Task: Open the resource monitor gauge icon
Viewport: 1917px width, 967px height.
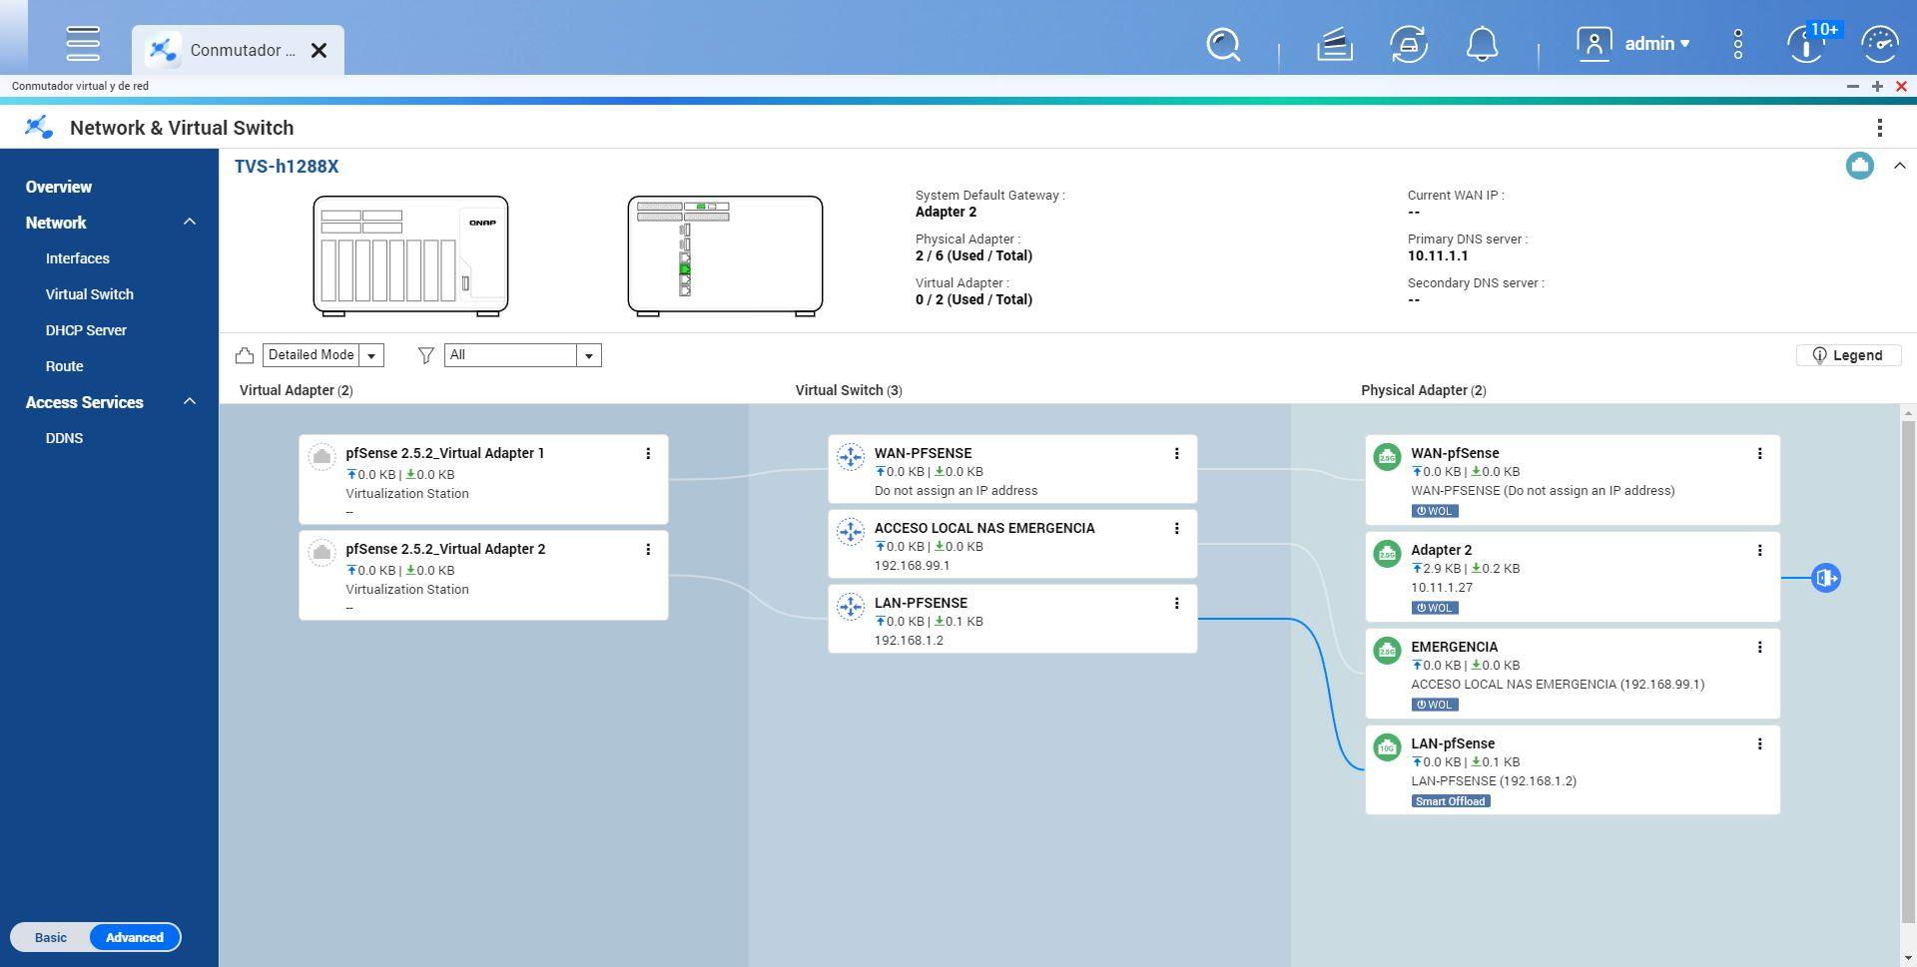Action: point(1881,44)
